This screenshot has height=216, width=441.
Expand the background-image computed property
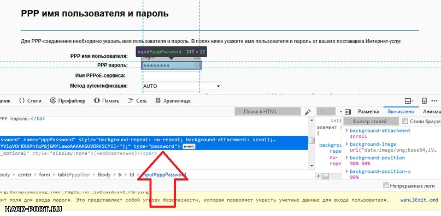click(346, 144)
